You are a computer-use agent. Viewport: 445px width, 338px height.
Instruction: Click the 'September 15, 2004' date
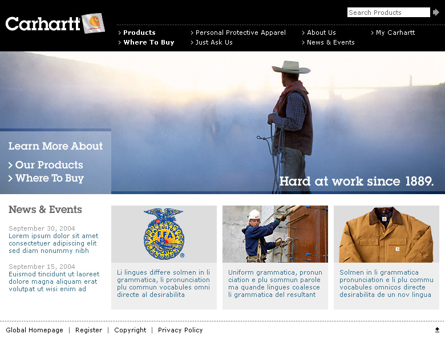point(42,267)
